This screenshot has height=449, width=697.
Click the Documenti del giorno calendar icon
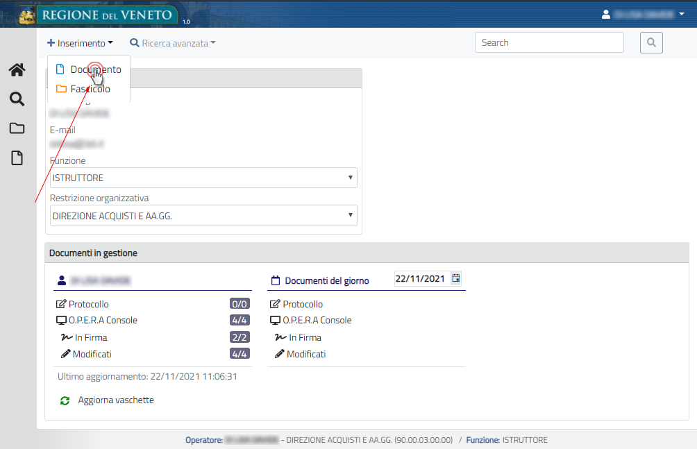coord(276,280)
